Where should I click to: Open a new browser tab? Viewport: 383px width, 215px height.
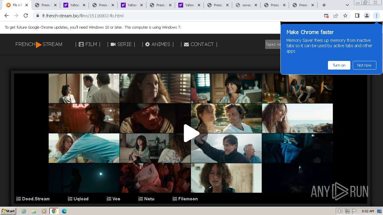pyautogui.click(x=324, y=5)
